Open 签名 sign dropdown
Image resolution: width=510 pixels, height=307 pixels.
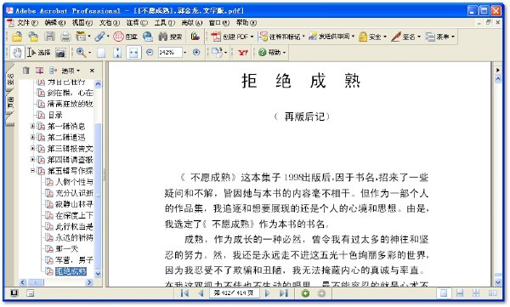tap(406, 37)
